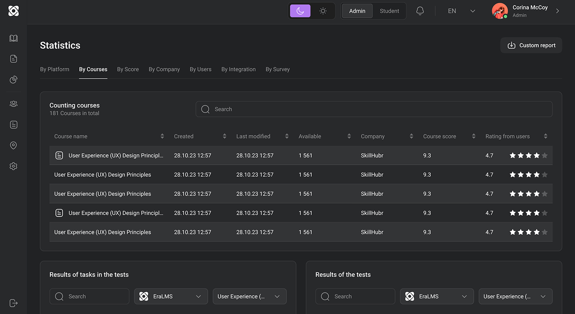This screenshot has height=314, width=575.
Task: Click the Custom report button
Action: pos(531,45)
